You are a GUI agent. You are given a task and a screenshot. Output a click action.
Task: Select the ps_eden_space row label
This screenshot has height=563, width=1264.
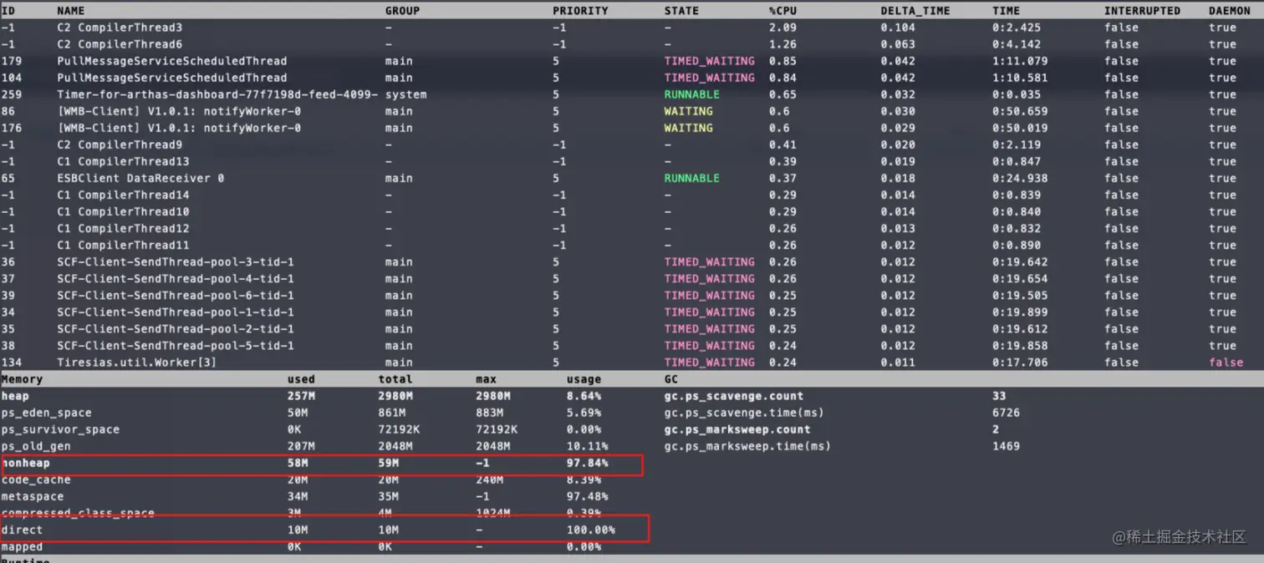click(47, 413)
